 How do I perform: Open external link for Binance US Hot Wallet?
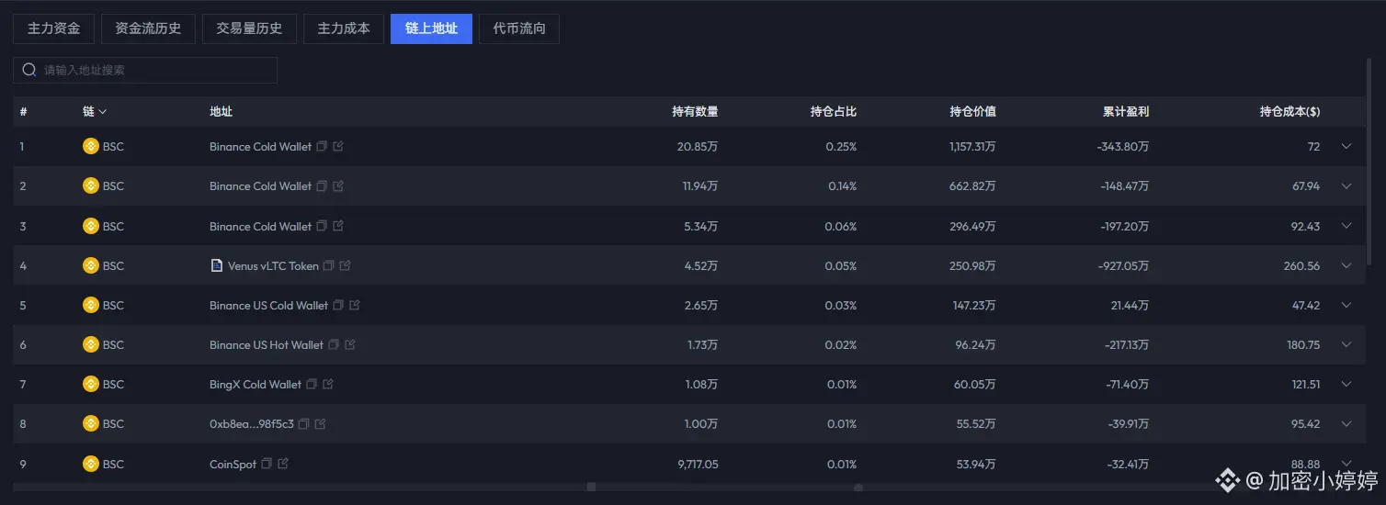(350, 345)
